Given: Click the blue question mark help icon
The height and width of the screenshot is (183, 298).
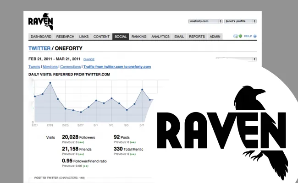Looking at the screenshot, I should point(255,36).
